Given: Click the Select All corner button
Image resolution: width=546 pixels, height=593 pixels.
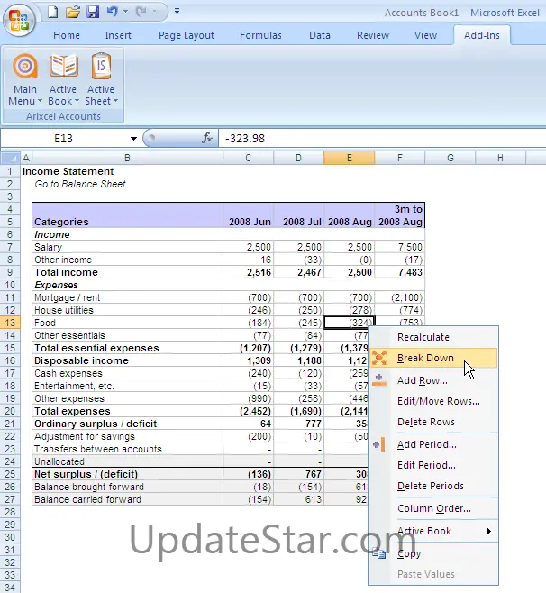Looking at the screenshot, I should [10, 158].
